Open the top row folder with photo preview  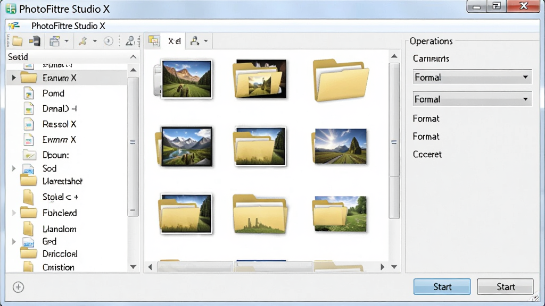[x=260, y=79]
